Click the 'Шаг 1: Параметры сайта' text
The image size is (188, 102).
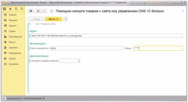click(x=46, y=24)
